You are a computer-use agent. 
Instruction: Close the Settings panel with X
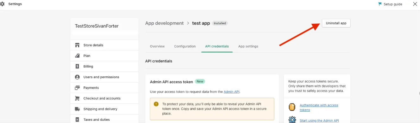point(415,4)
